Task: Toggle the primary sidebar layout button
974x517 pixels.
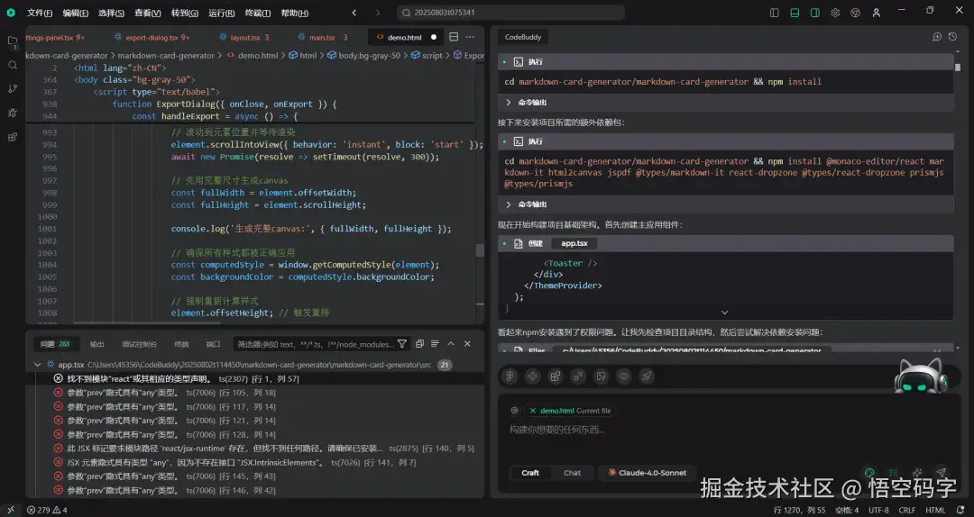Action: click(x=774, y=13)
